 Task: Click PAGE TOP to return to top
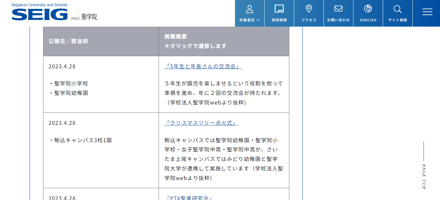click(x=424, y=176)
